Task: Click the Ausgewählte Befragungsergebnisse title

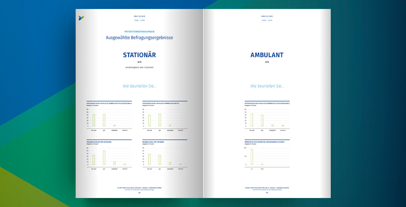Action: [x=139, y=38]
